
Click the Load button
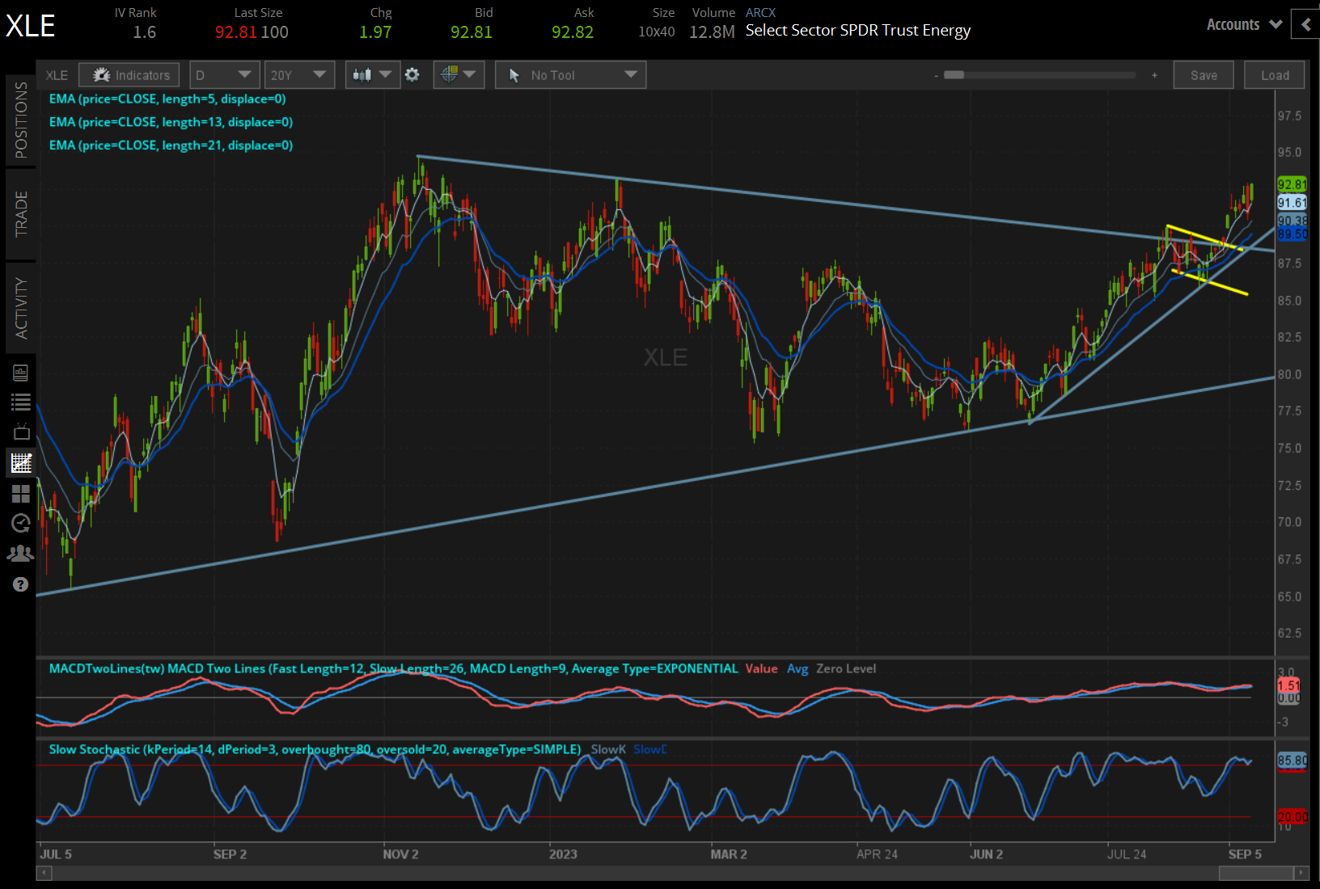pyautogui.click(x=1274, y=74)
